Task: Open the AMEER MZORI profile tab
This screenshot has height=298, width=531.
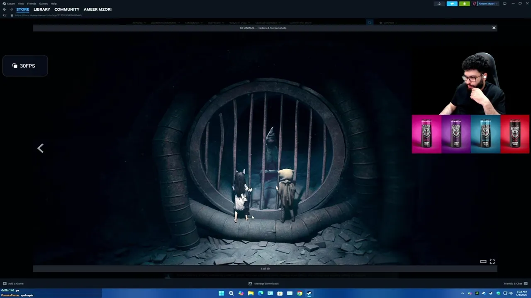Action: [x=97, y=9]
